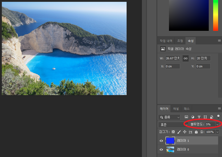Select the 레이어 1 layer name

pos(183,141)
